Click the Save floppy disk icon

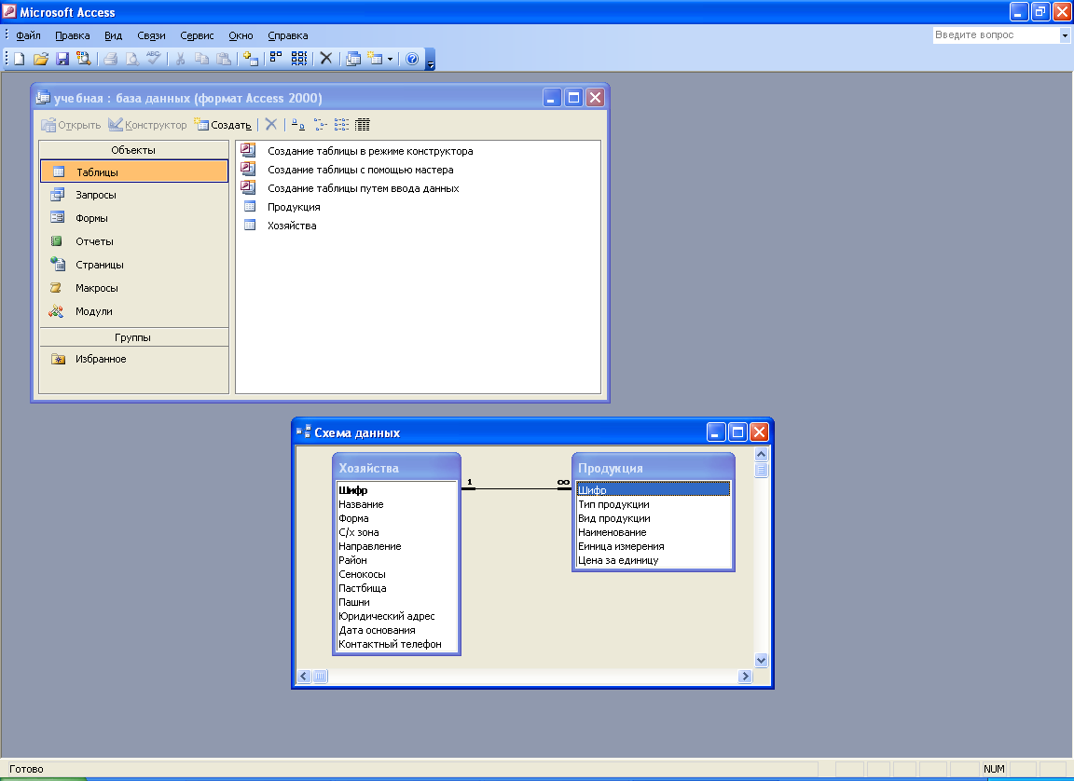[62, 59]
